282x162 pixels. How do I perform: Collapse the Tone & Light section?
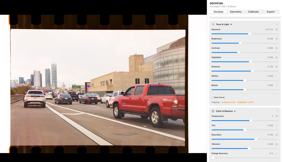pos(277,25)
